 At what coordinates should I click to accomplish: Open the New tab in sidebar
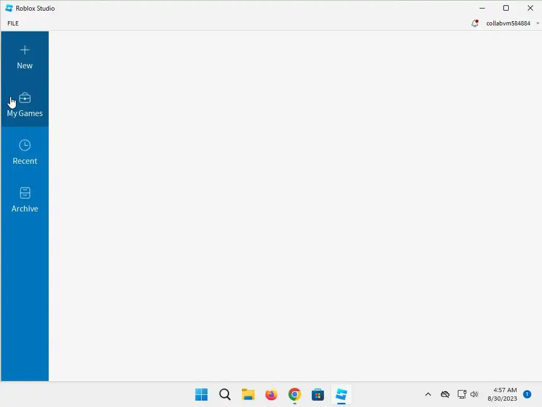pos(24,55)
